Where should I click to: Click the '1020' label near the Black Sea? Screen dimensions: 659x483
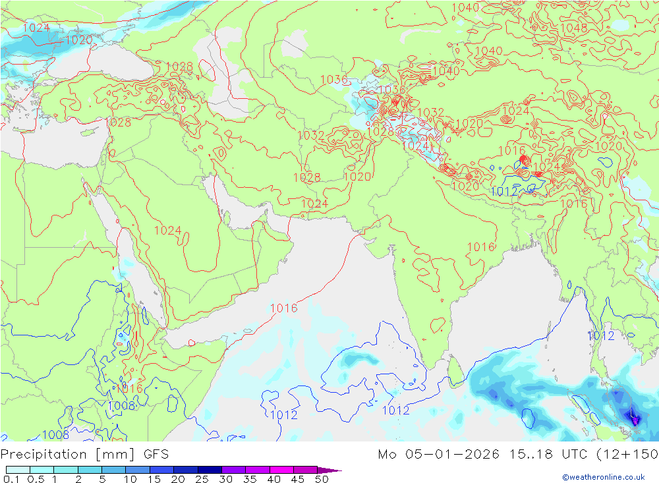tap(79, 40)
